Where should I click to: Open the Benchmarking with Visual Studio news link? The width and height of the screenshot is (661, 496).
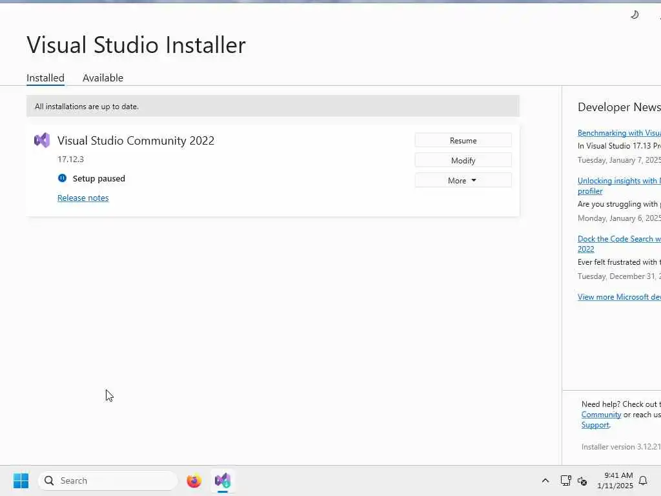tap(619, 133)
